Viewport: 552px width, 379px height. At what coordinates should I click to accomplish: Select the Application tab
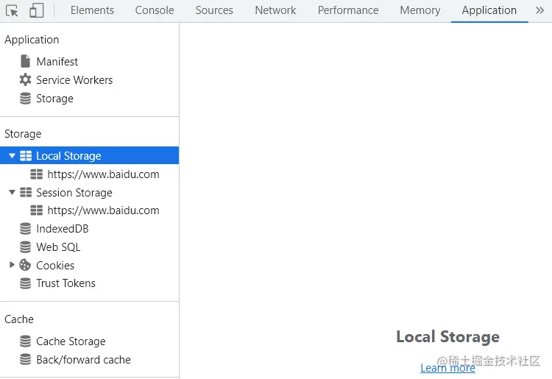tap(489, 10)
